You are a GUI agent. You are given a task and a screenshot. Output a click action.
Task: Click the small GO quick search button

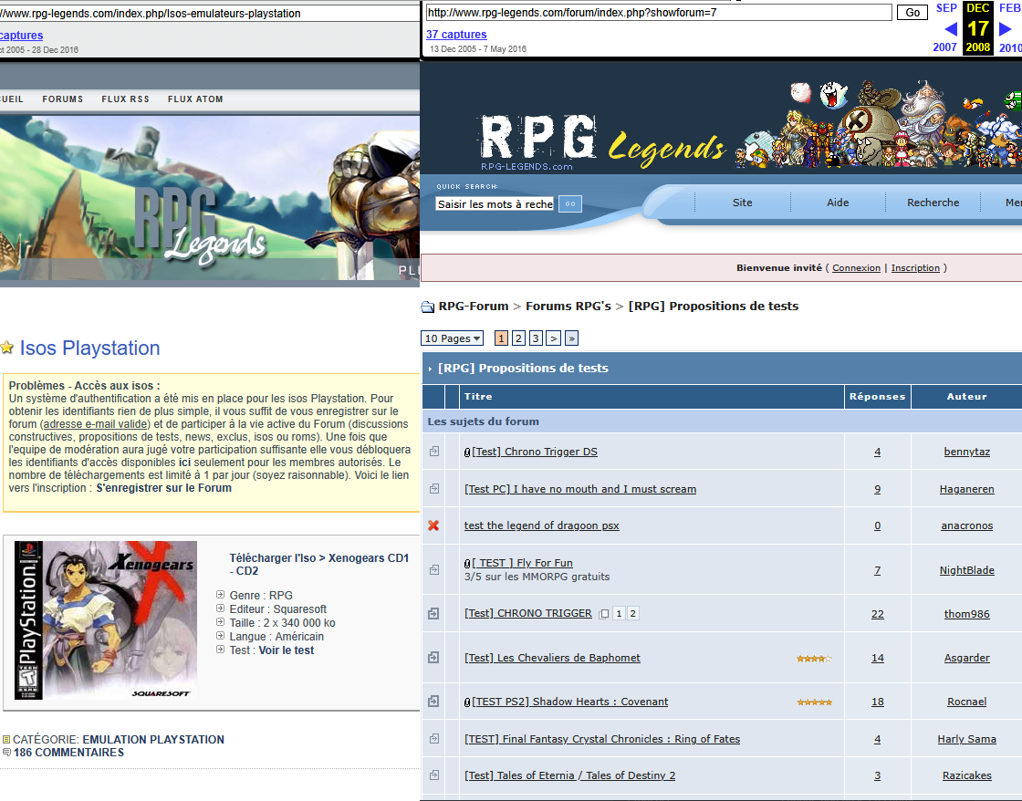click(570, 204)
